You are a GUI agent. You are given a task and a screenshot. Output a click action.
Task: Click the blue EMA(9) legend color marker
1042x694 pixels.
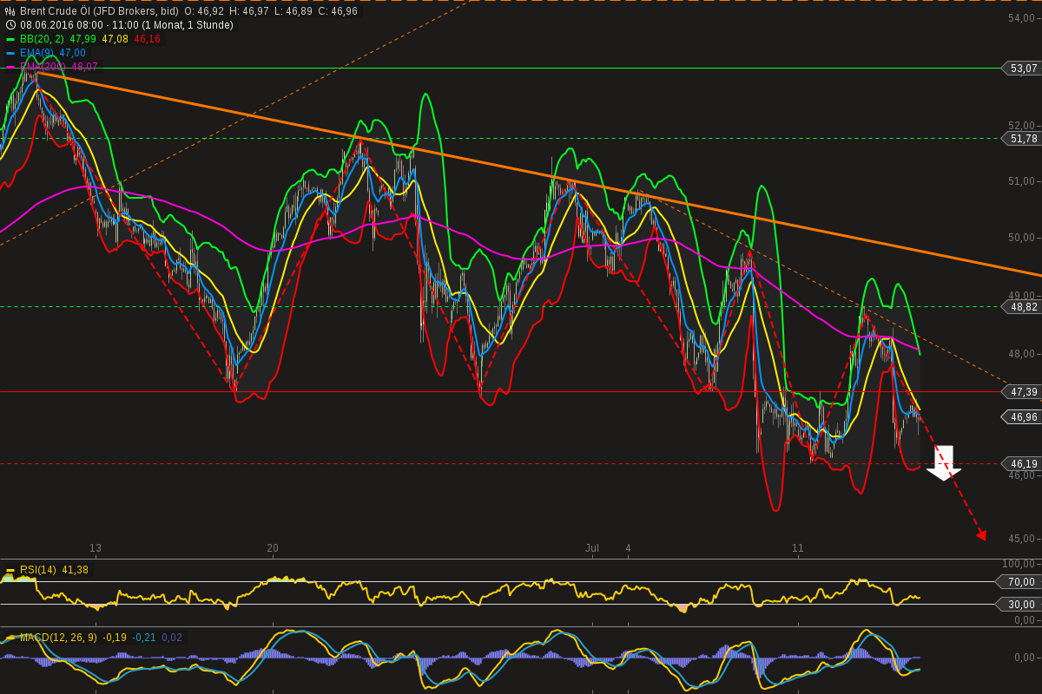pyautogui.click(x=10, y=53)
